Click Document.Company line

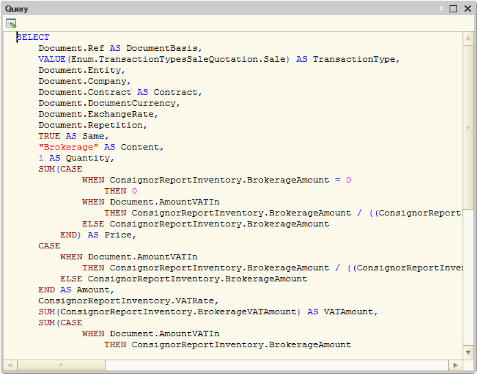click(x=84, y=81)
